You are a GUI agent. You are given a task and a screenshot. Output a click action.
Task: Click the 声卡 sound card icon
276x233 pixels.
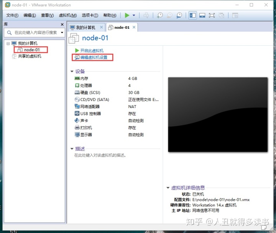pyautogui.click(x=77, y=121)
